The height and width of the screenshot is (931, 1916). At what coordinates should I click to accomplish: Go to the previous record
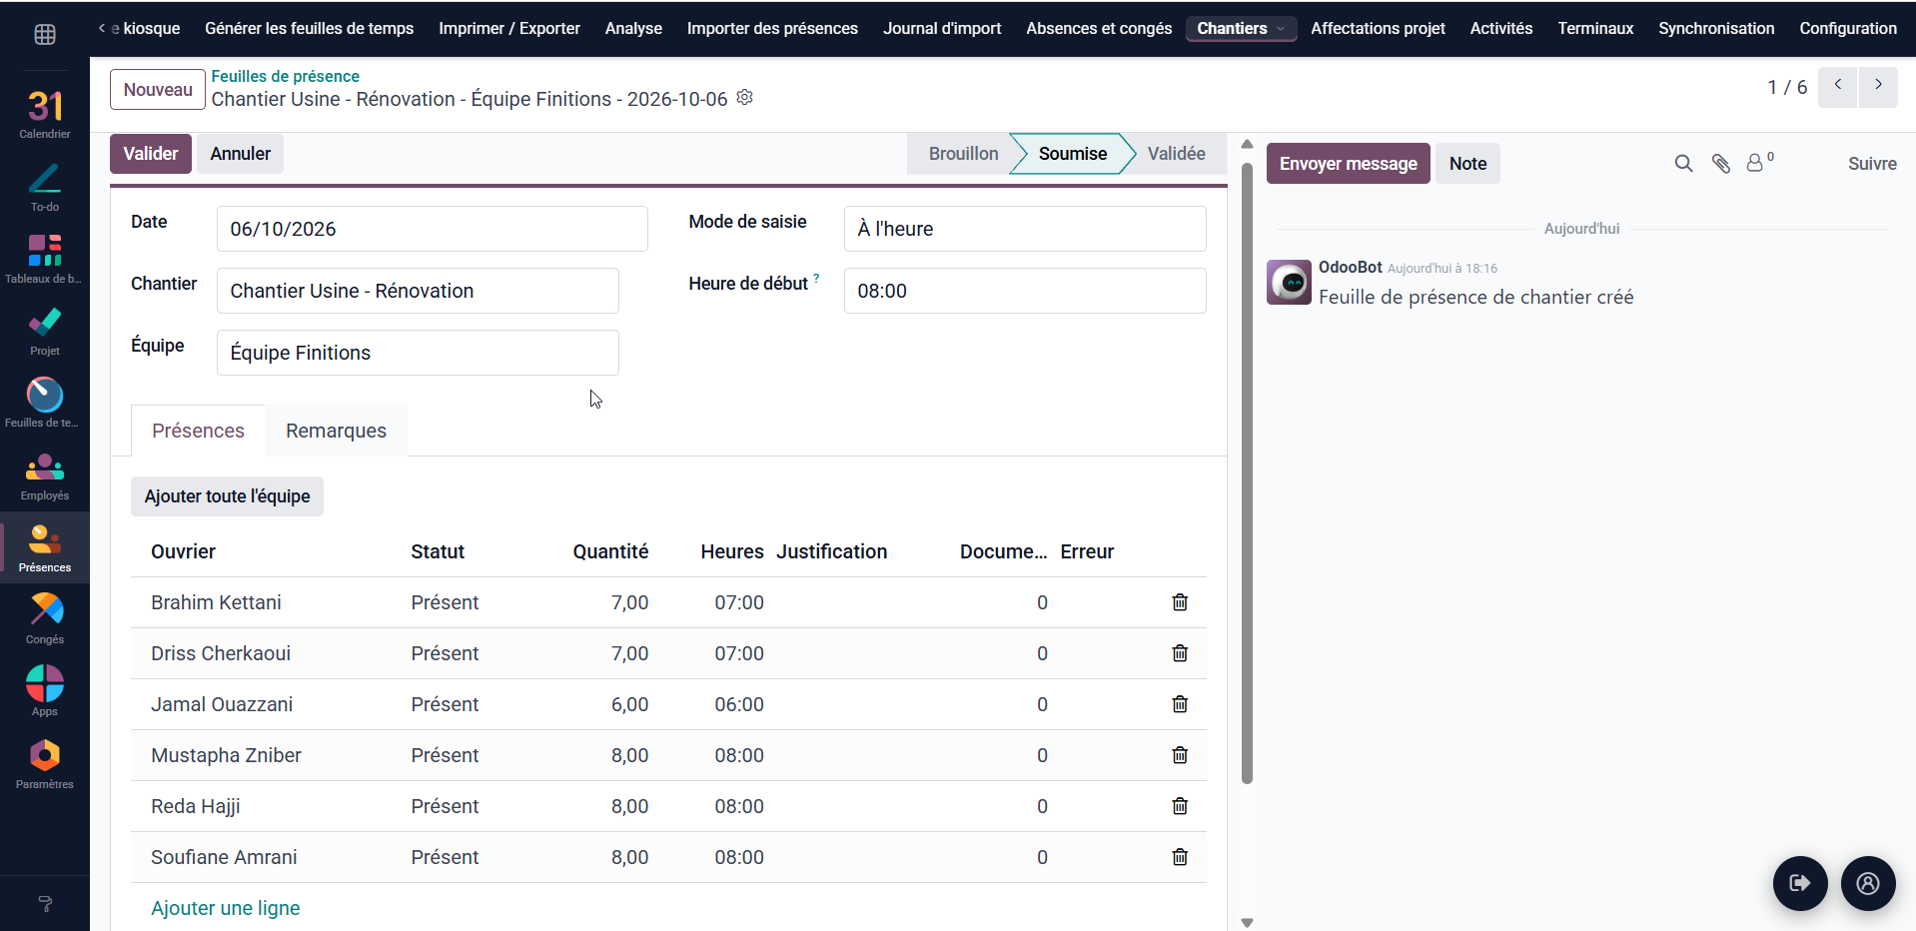tap(1838, 86)
